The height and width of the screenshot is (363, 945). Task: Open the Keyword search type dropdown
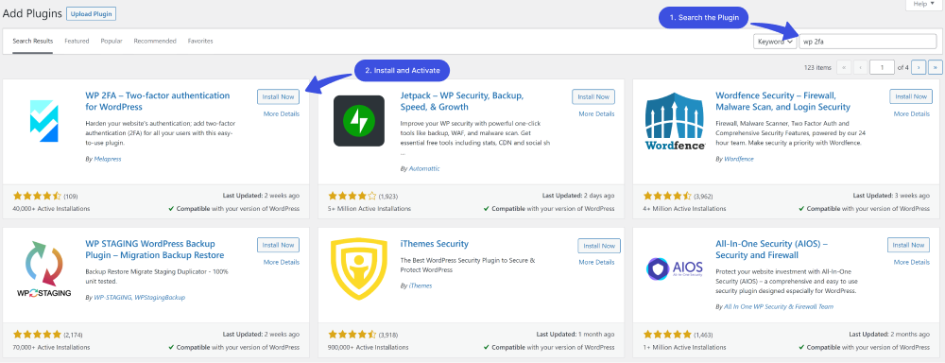[x=775, y=42]
